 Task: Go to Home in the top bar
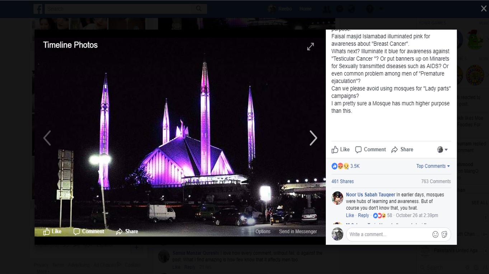tap(305, 9)
